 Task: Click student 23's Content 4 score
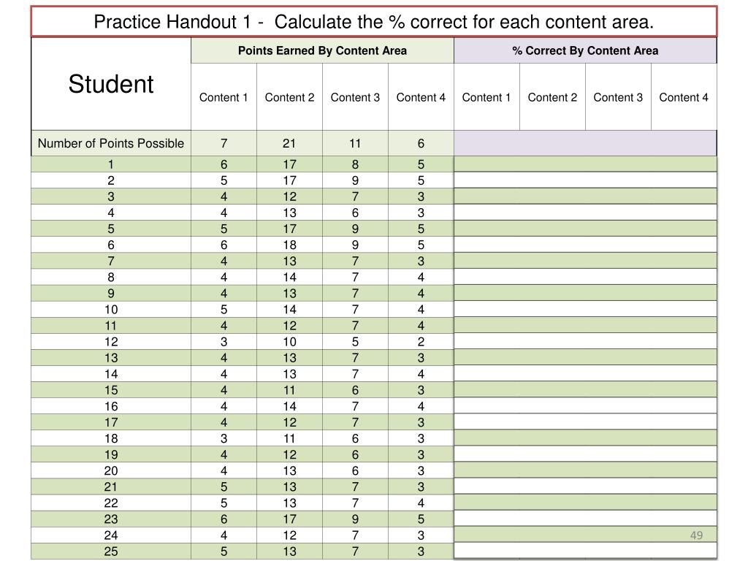click(x=421, y=519)
